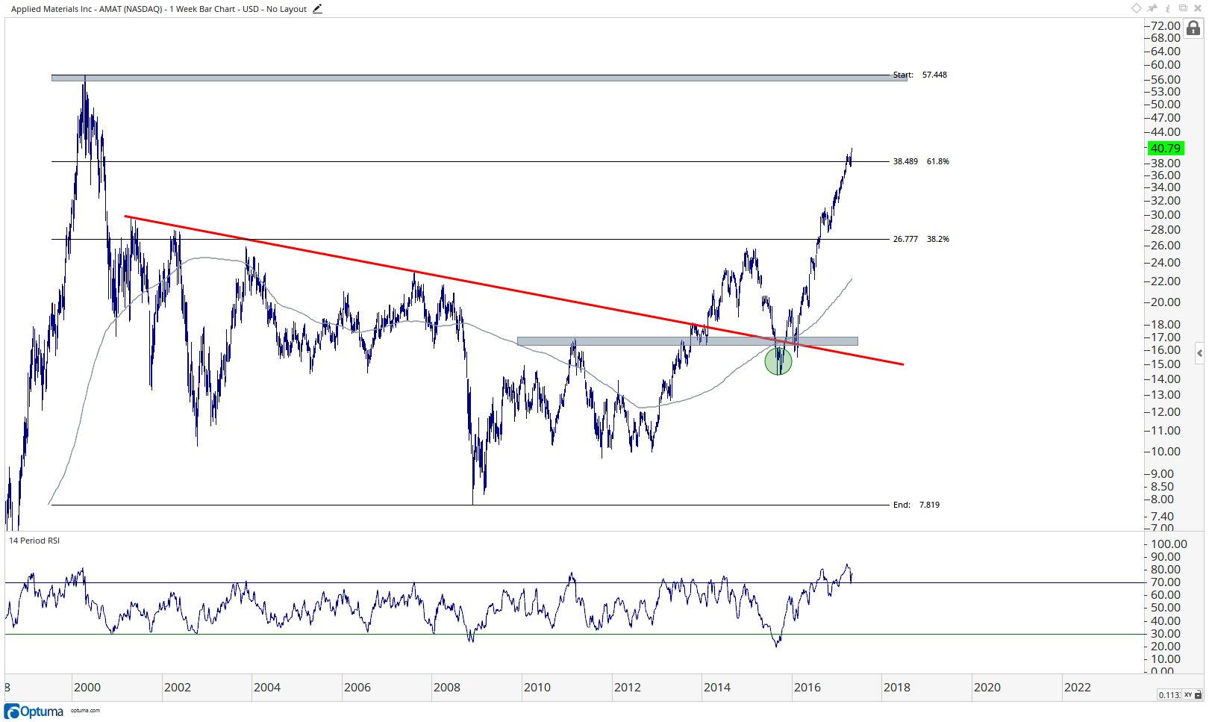Close the chart with the X icon
This screenshot has height=722, width=1209.
pyautogui.click(x=1198, y=8)
